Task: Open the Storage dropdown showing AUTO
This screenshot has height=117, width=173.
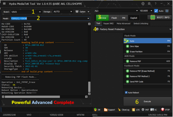Action: 63,12
